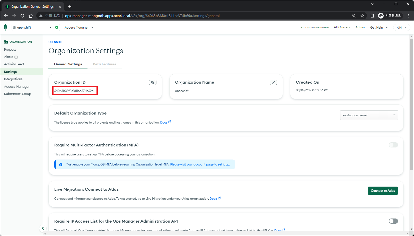The height and width of the screenshot is (236, 414).
Task: Toggle Require IP Access List switch
Action: coord(393,221)
